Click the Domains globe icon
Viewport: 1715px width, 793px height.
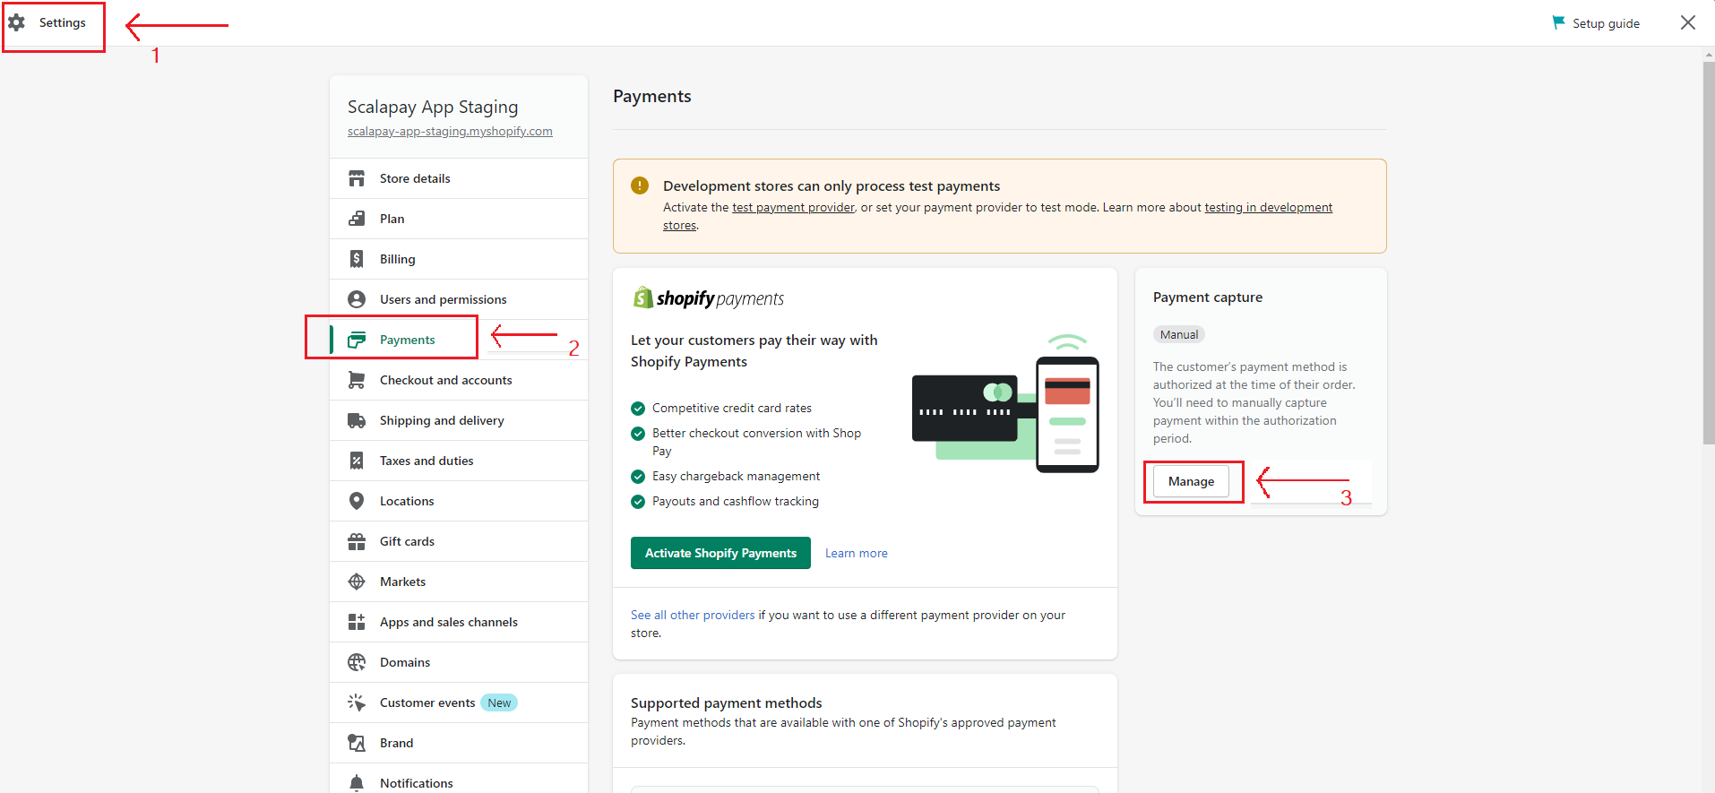pos(357,662)
